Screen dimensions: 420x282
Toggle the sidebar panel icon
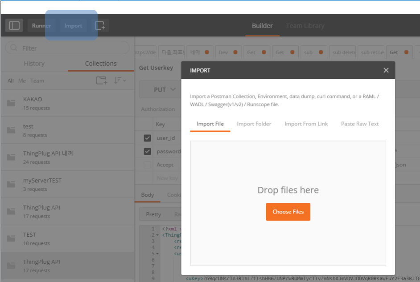click(14, 26)
